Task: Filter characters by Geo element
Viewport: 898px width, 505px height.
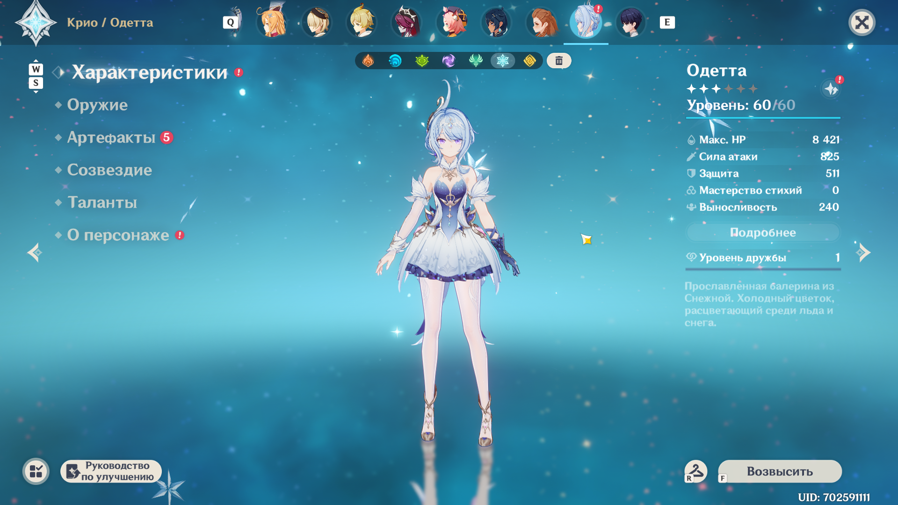Action: click(x=529, y=61)
